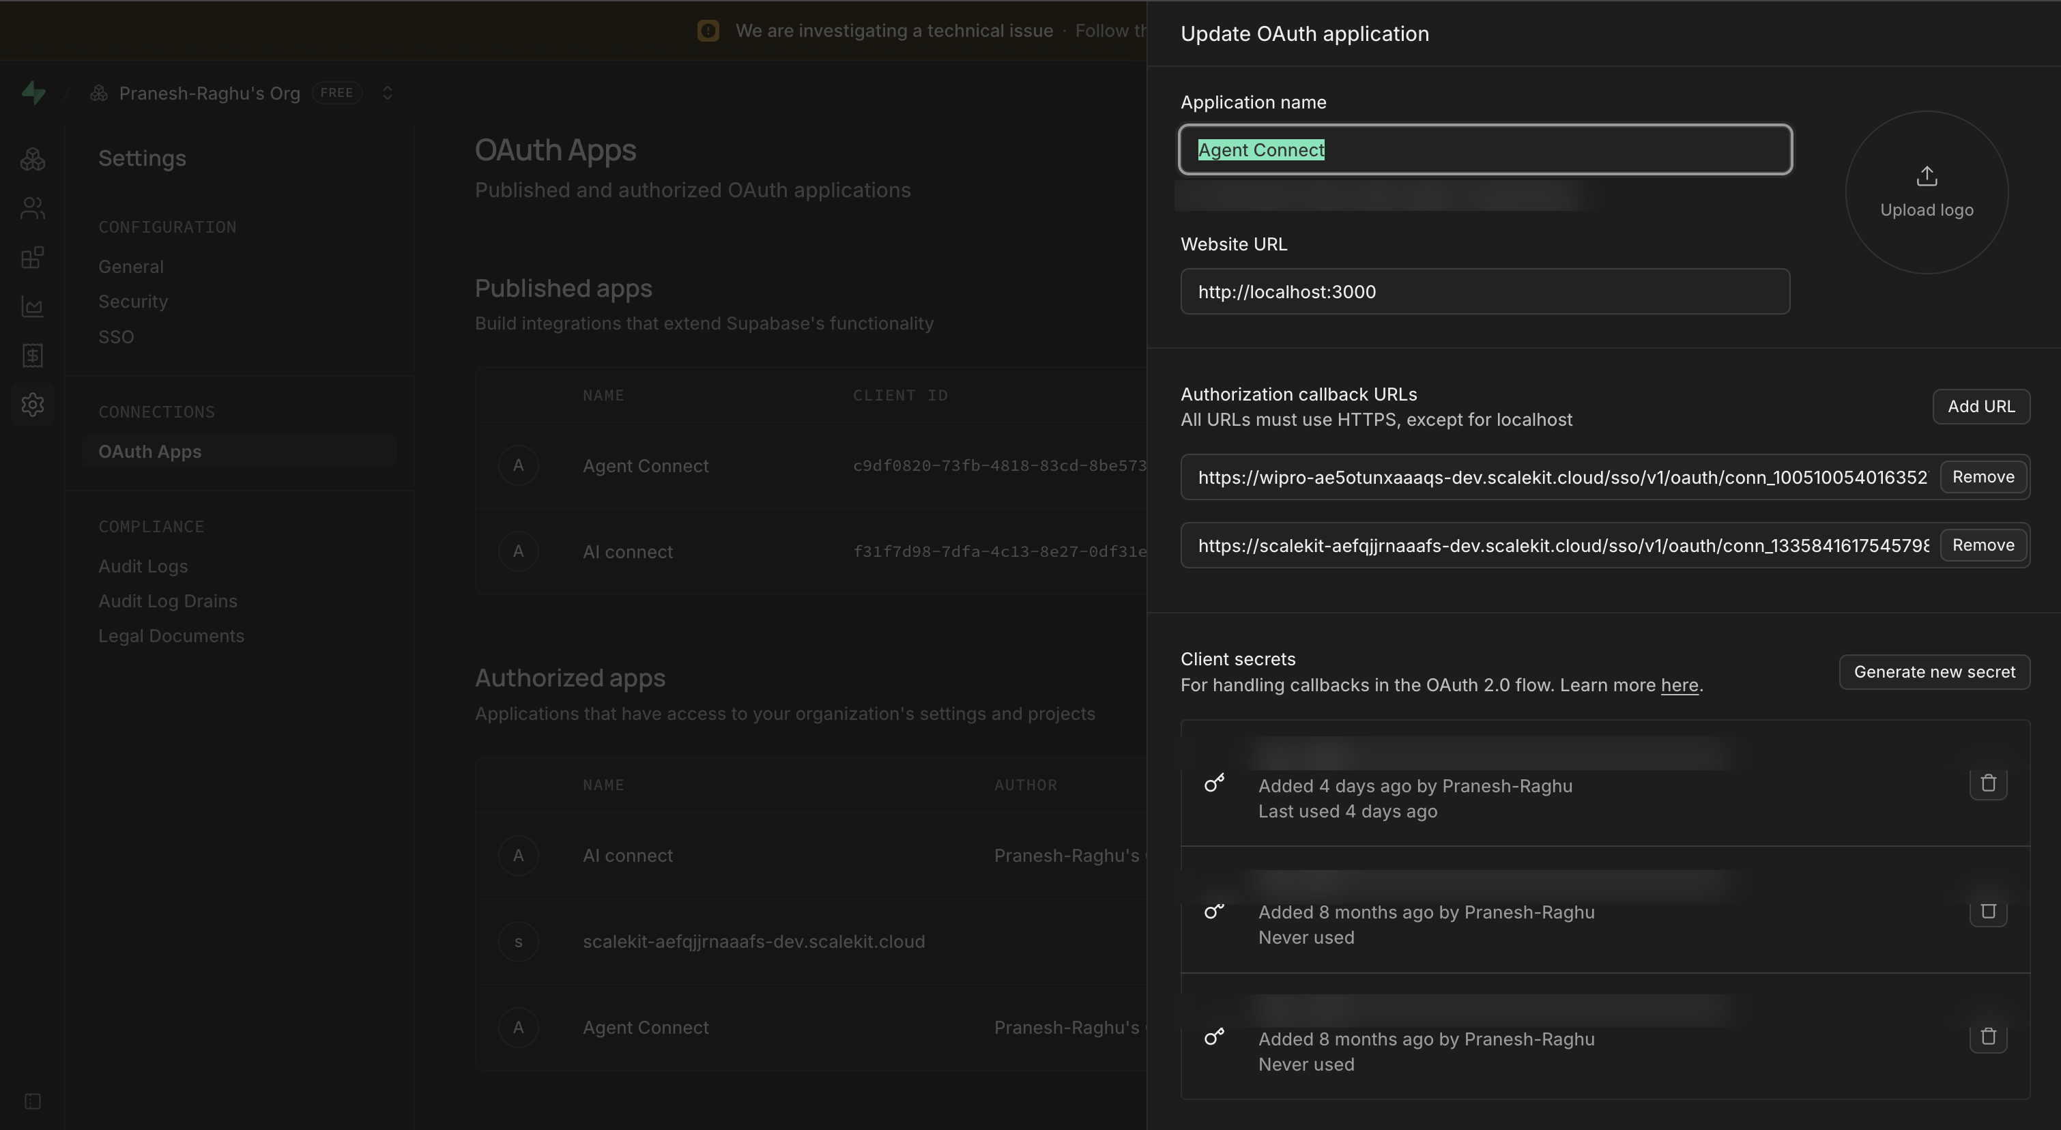The width and height of the screenshot is (2061, 1130).
Task: Click key icon of last Never used secret
Action: [x=1215, y=1037]
